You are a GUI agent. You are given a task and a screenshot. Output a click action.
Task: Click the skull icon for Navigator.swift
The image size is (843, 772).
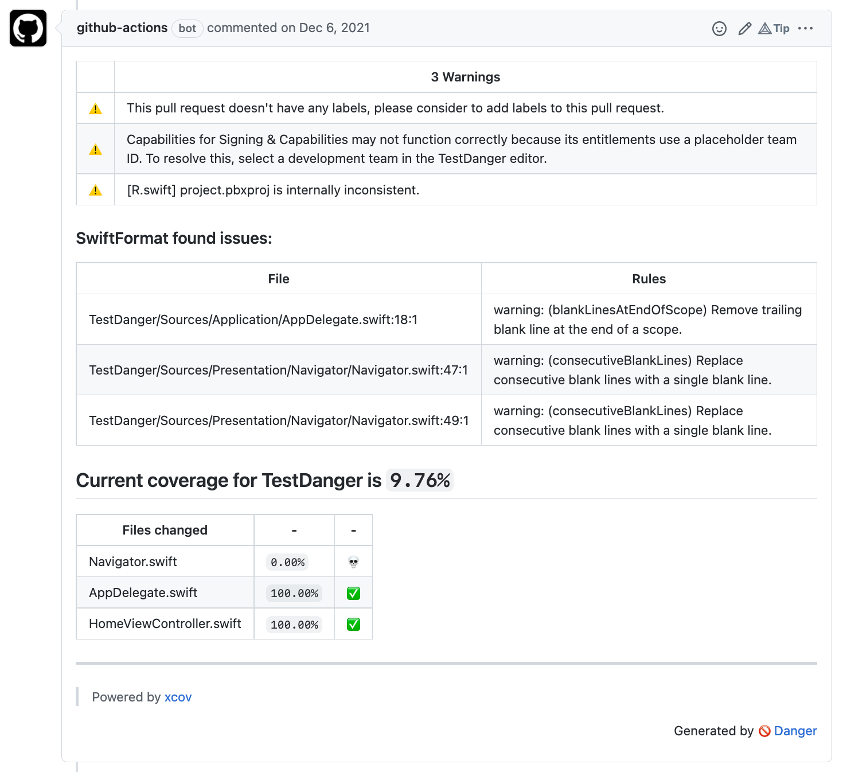click(353, 563)
